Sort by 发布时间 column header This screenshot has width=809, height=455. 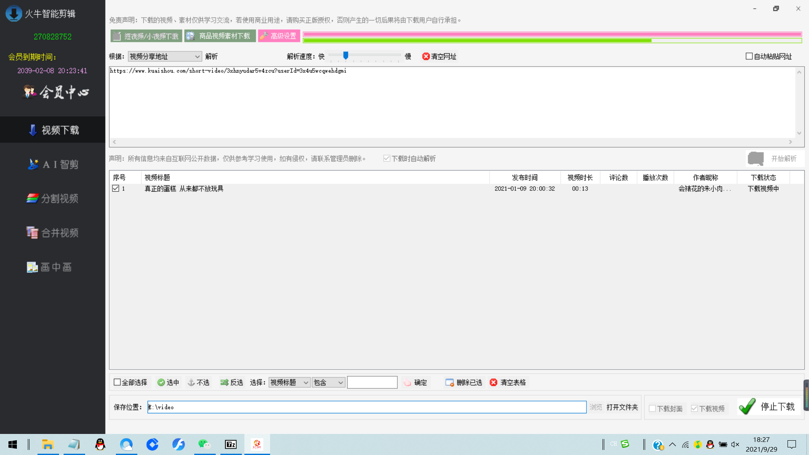[x=525, y=177]
